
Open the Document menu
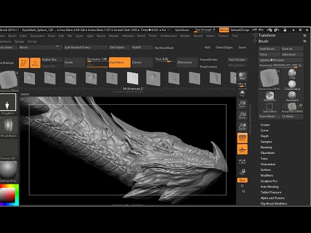[x=37, y=36]
